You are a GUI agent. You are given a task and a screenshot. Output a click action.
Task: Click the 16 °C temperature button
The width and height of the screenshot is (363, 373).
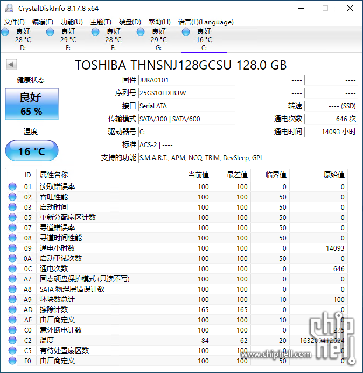click(x=32, y=150)
